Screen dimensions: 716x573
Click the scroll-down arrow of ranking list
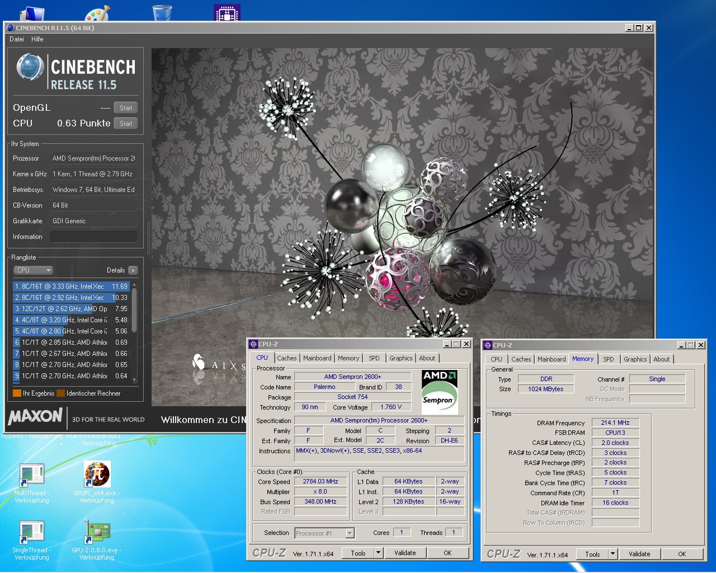click(x=134, y=380)
